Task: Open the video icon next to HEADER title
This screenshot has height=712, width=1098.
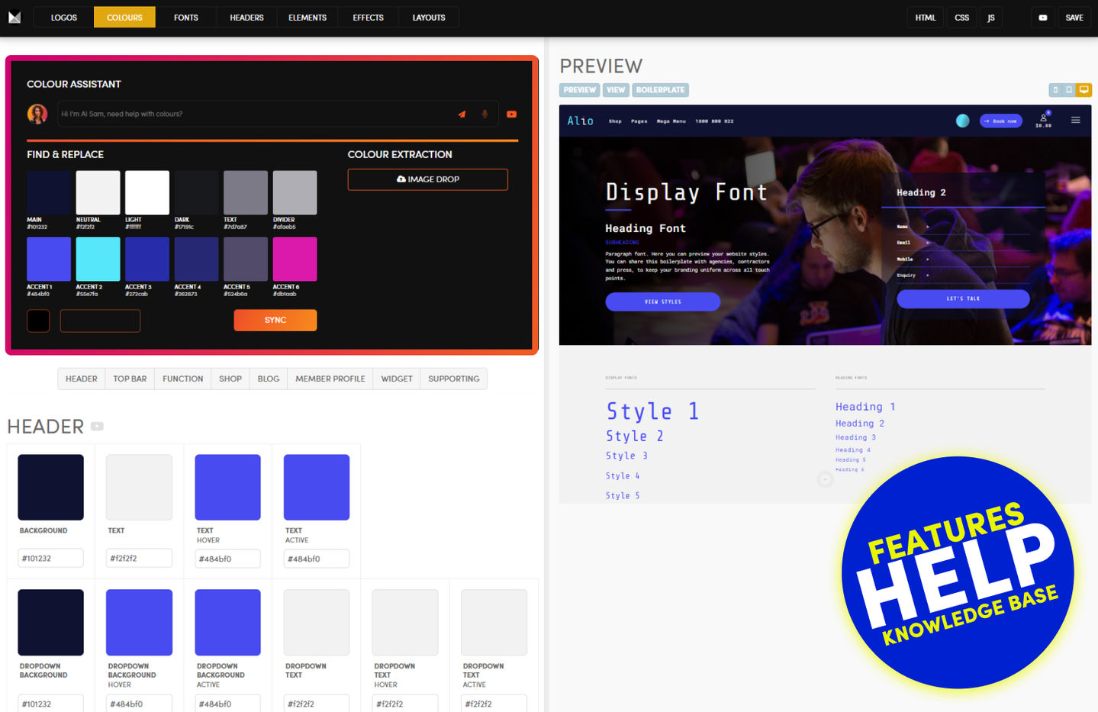Action: coord(97,427)
